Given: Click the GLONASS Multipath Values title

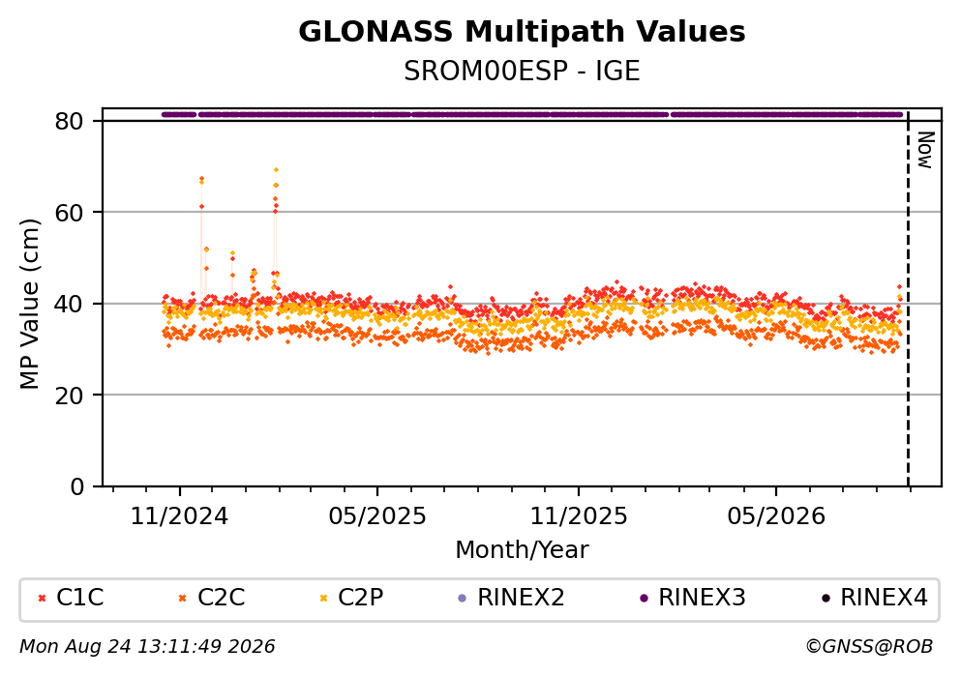Looking at the screenshot, I should [x=522, y=32].
